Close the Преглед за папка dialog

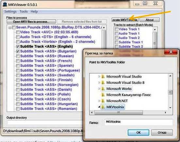[171, 52]
